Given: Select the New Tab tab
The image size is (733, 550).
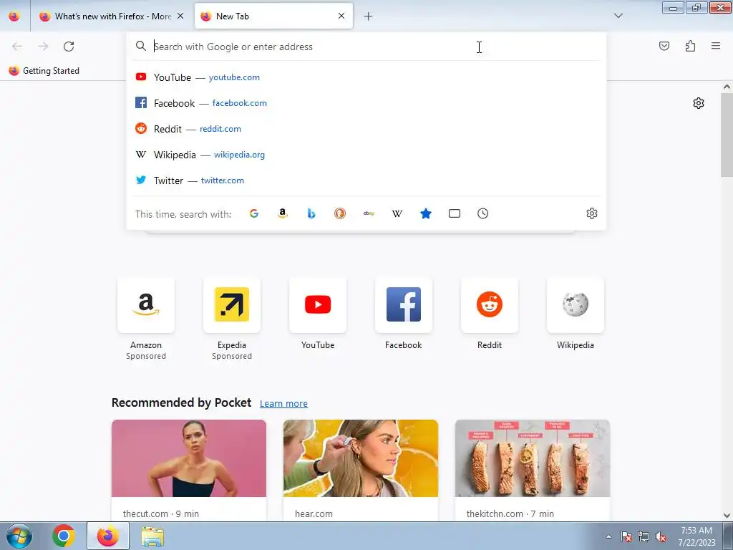Looking at the screenshot, I should (x=273, y=16).
